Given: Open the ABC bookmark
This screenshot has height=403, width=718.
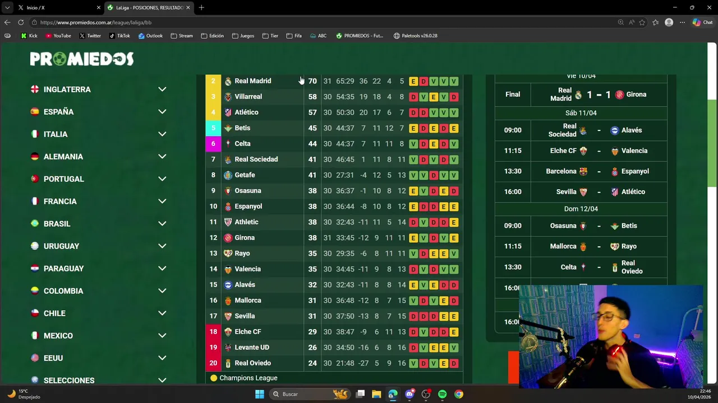Looking at the screenshot, I should point(318,36).
